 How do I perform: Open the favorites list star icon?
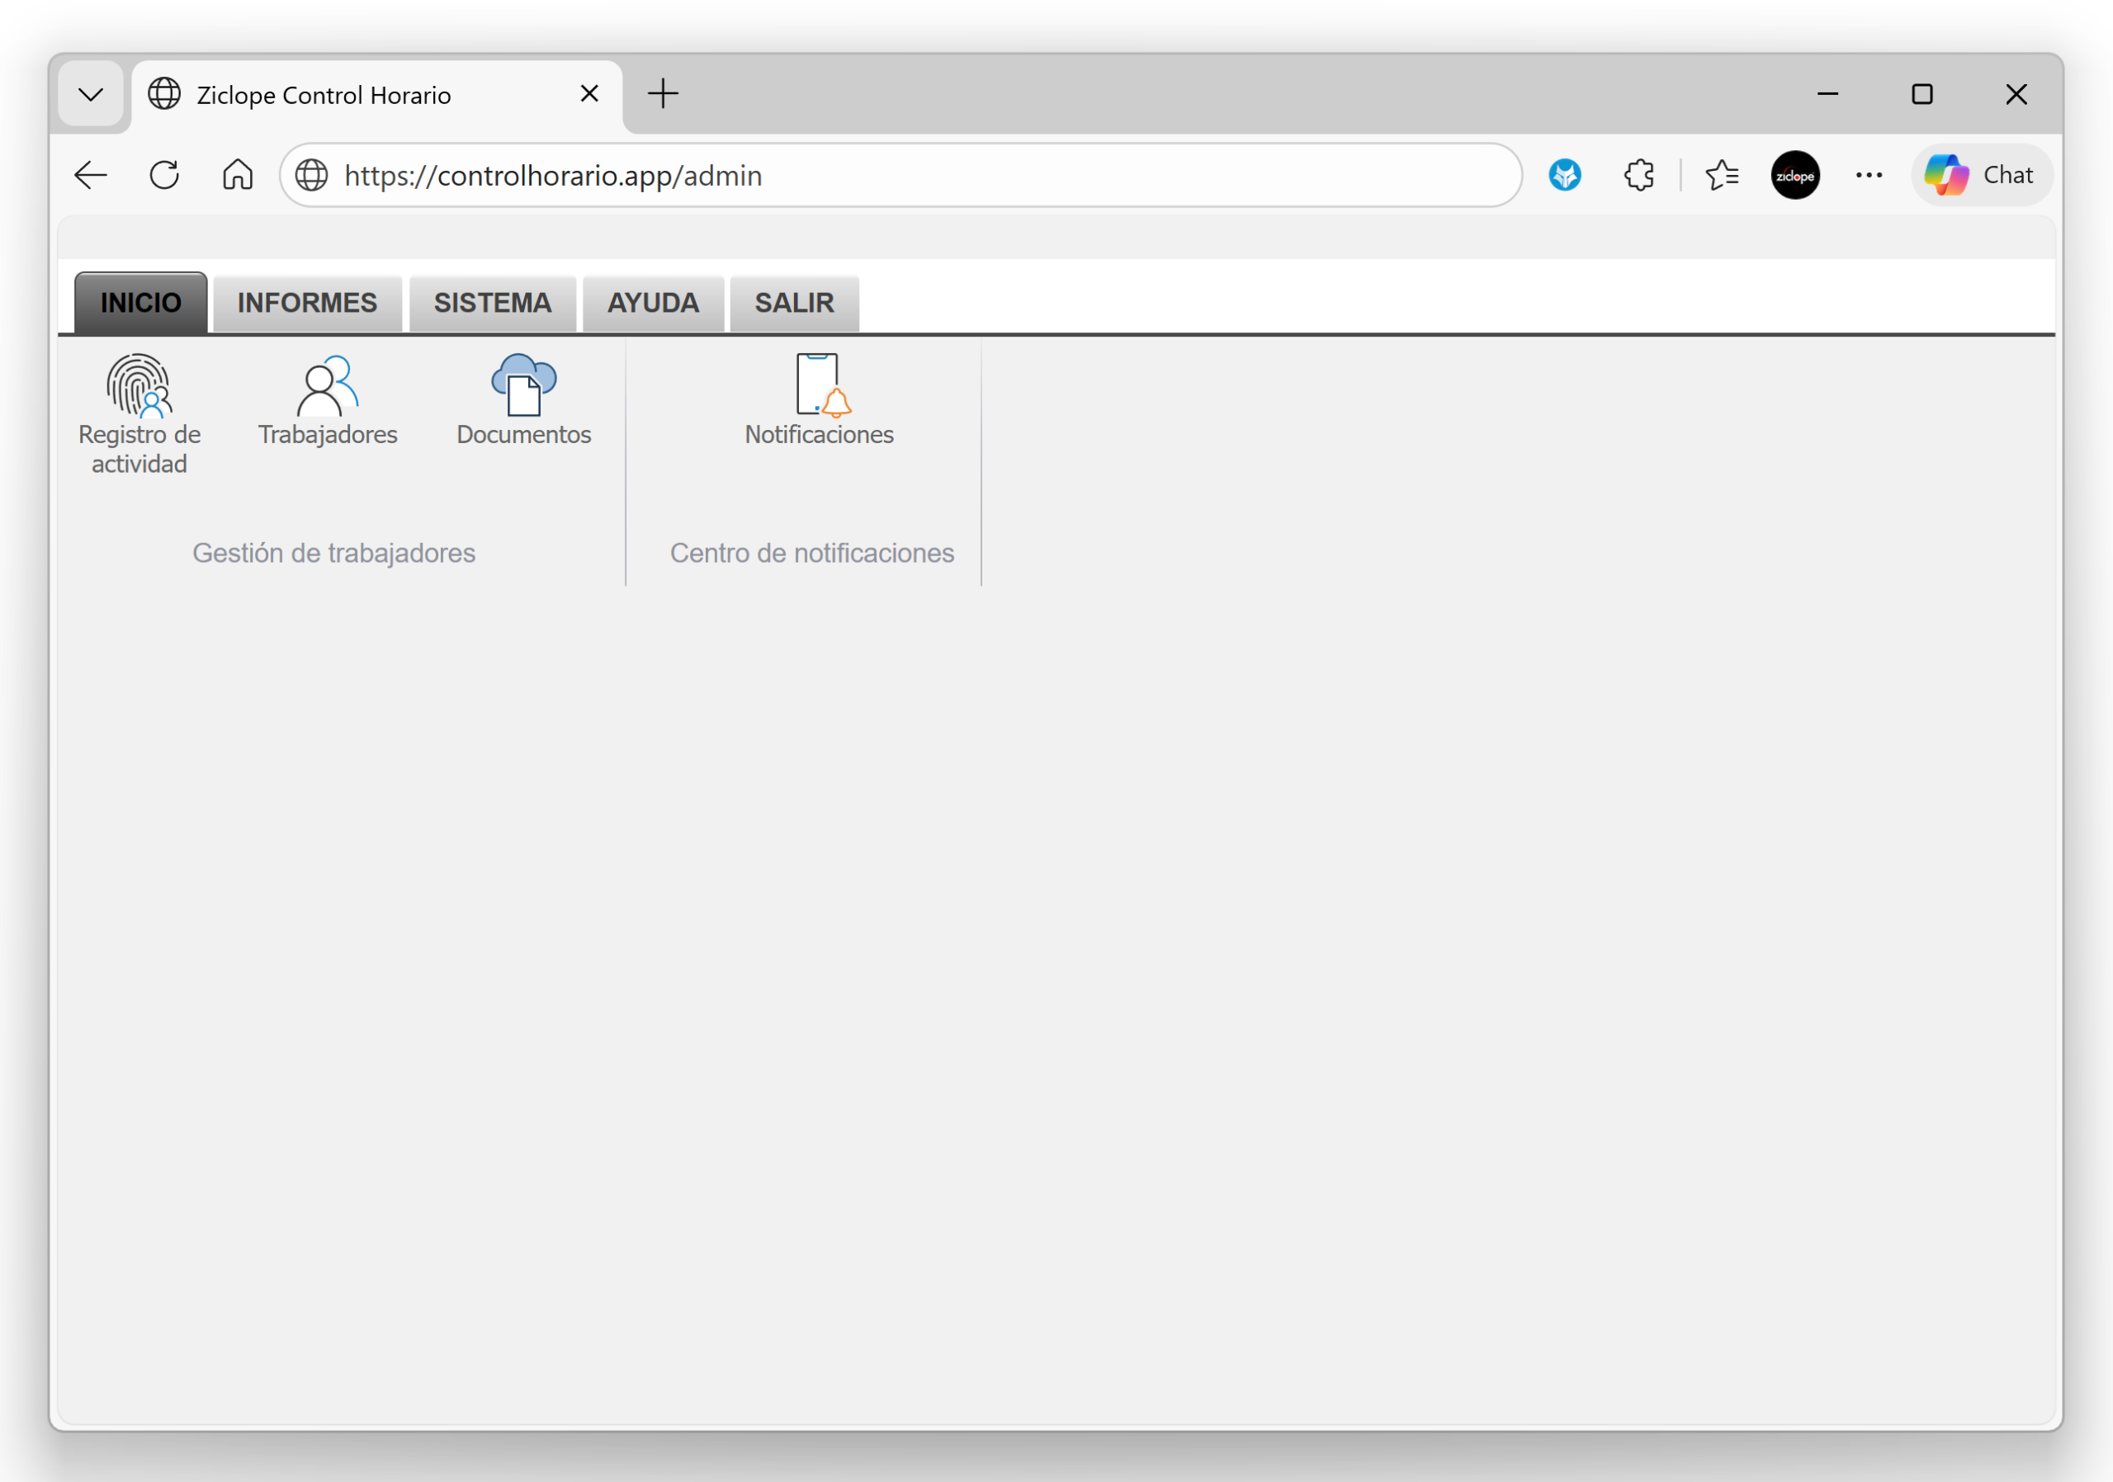coord(1722,175)
